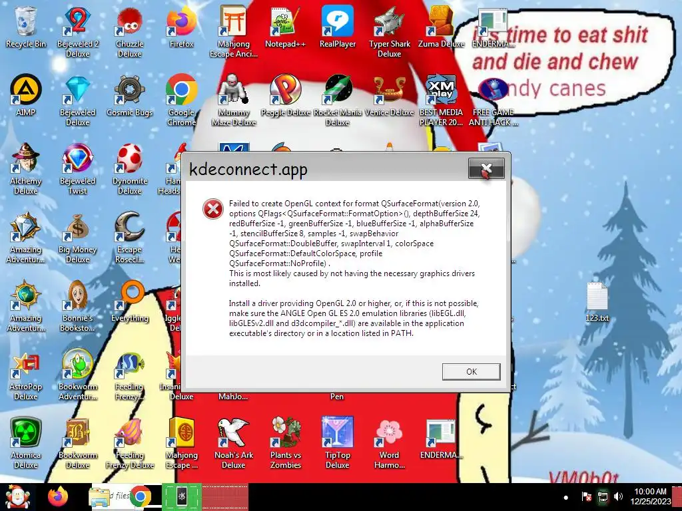Select the Bejeweled 2 Deluxe shortcut
This screenshot has width=682, height=511.
(x=77, y=32)
